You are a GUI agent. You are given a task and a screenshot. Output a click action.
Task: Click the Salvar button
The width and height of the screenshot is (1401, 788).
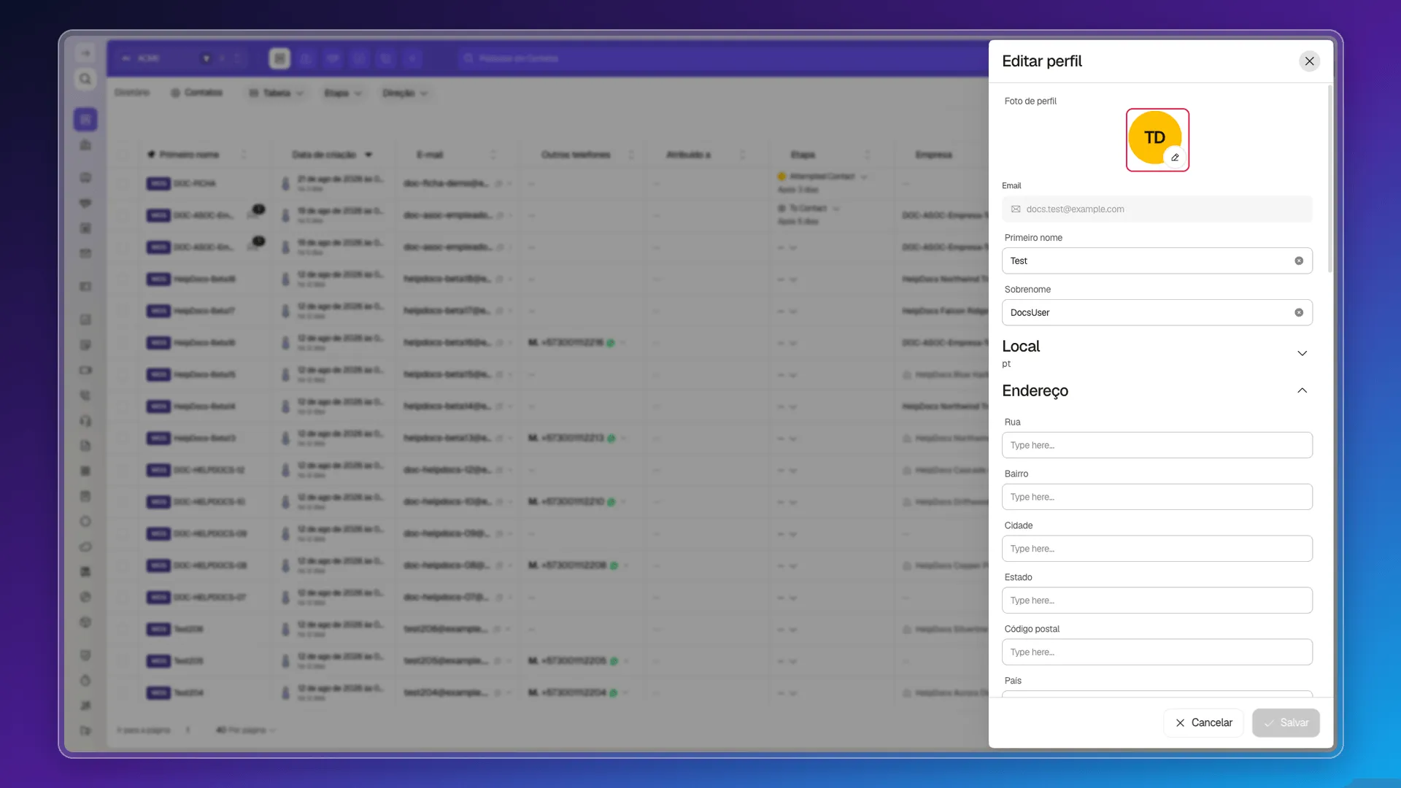tap(1286, 722)
